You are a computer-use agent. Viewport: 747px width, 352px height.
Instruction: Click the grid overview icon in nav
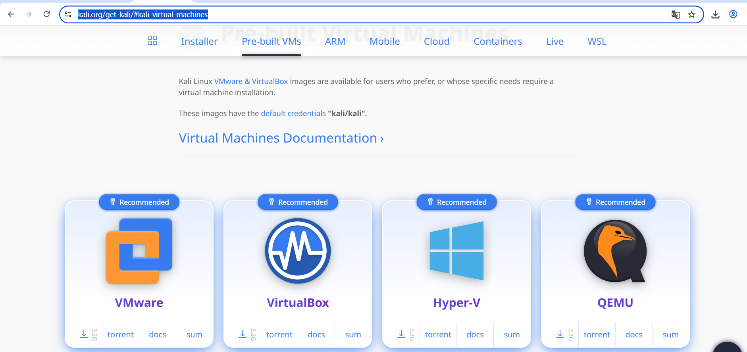coord(152,40)
